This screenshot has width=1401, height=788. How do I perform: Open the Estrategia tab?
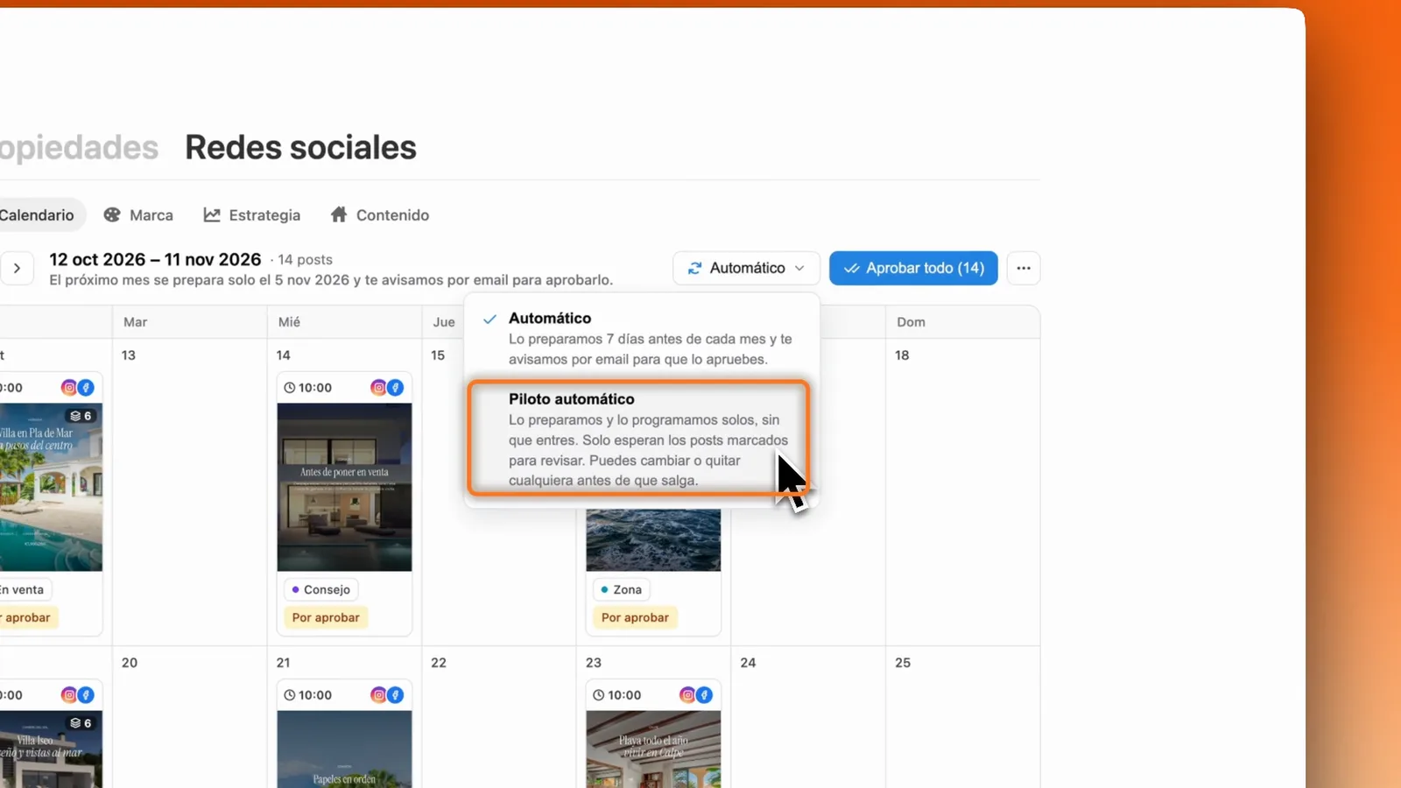(252, 215)
